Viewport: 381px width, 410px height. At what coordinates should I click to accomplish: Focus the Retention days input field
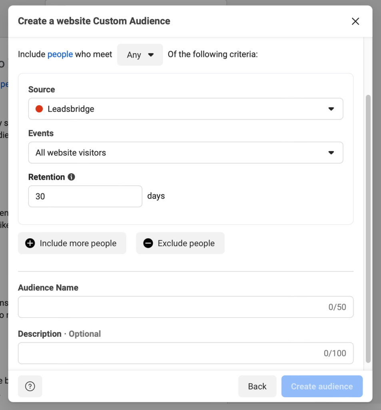(85, 196)
